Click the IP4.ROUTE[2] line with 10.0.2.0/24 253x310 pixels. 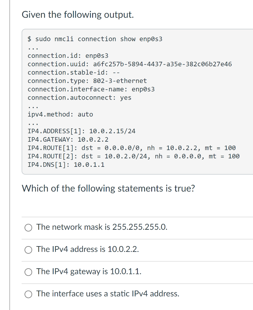click(134, 157)
